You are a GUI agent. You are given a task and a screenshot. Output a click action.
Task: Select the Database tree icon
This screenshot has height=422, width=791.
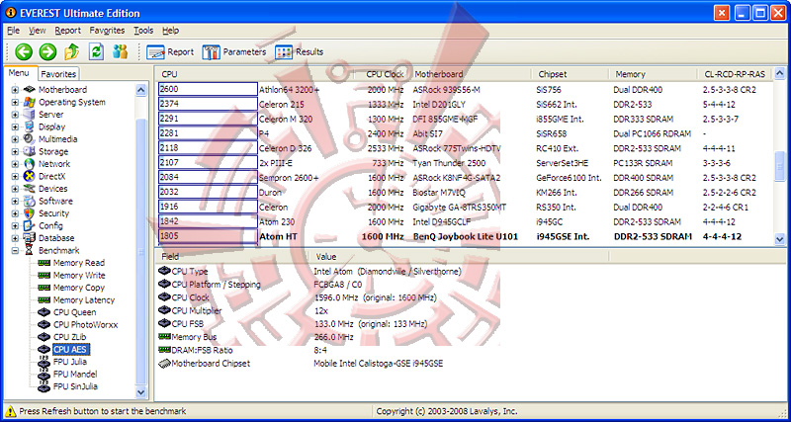(x=30, y=238)
